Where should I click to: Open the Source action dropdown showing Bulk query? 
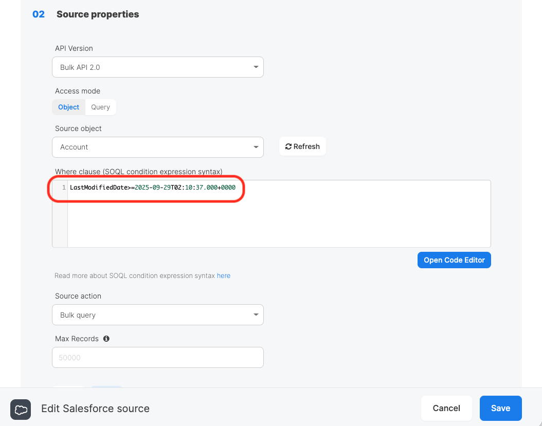click(158, 314)
